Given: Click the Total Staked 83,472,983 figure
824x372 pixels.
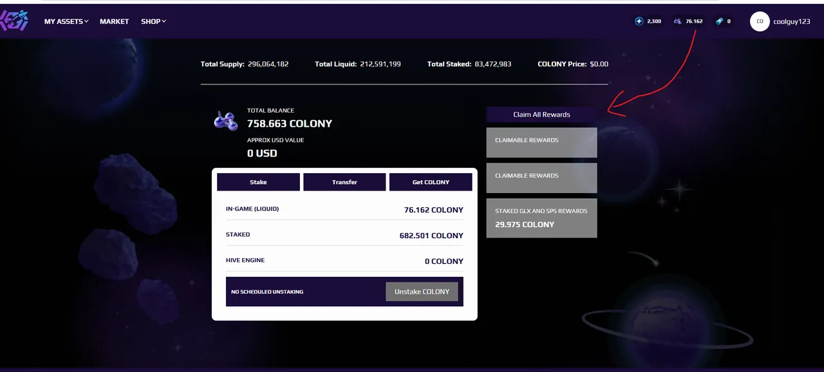Looking at the screenshot, I should point(492,64).
